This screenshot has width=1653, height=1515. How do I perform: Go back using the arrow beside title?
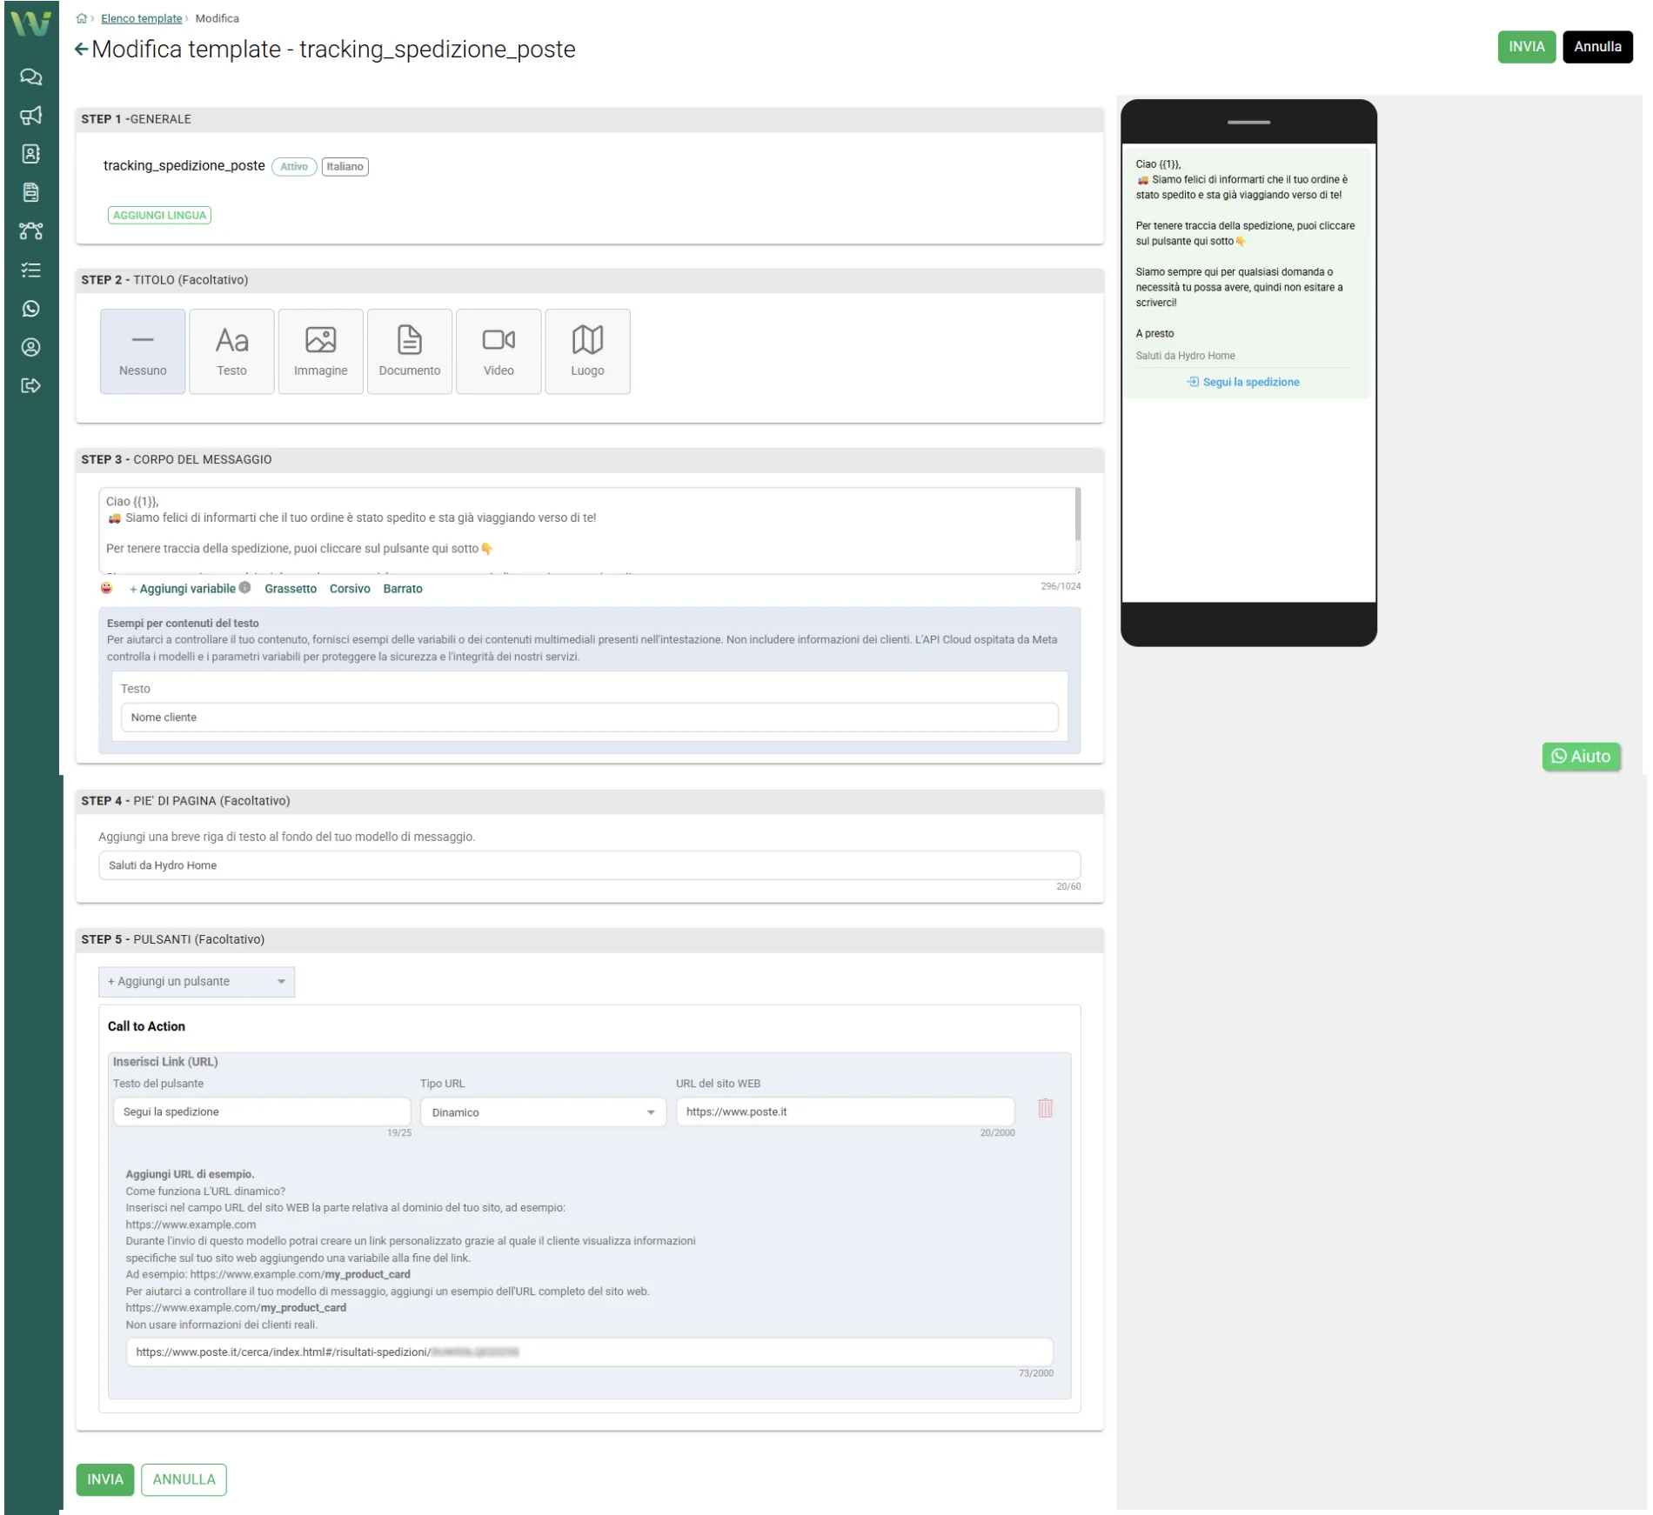tap(81, 50)
